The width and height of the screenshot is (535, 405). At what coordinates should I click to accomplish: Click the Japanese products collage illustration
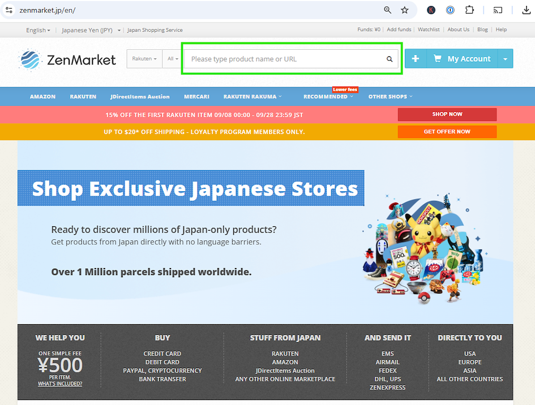(x=426, y=248)
